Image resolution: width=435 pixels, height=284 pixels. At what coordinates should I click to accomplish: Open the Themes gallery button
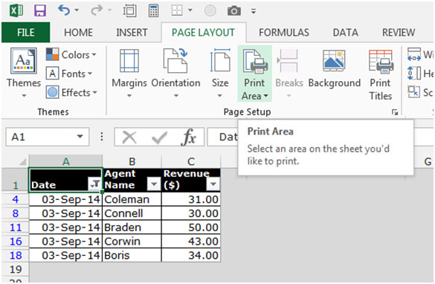point(24,73)
